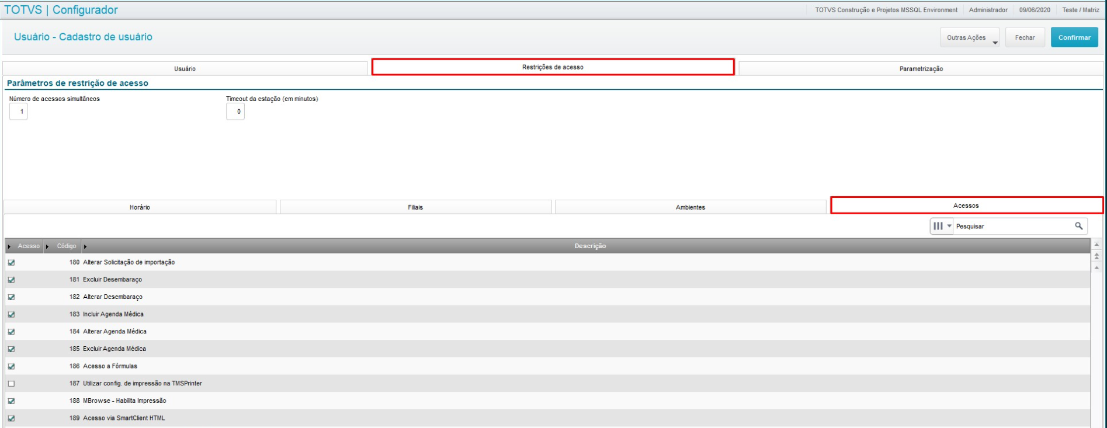1107x428 pixels.
Task: Jump to the first grid row
Action: 1096,245
